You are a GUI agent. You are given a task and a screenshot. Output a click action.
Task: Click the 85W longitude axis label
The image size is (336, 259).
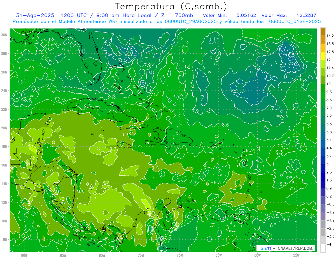tap(63, 255)
